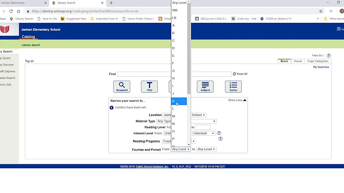Switch to the Visual search tab
The width and height of the screenshot is (344, 193).
pos(298,61)
